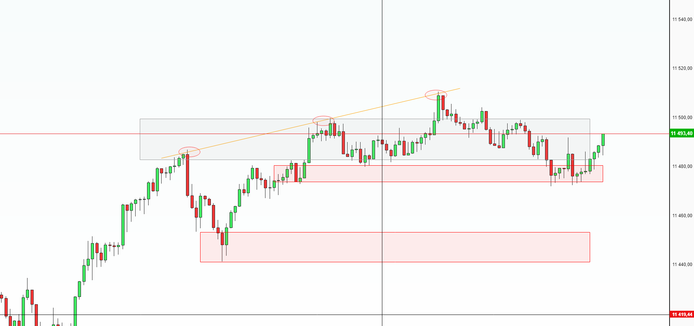The image size is (694, 326).
Task: Click the rightmost green candle
Action: coord(603,140)
